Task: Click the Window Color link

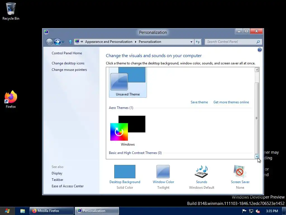Action: point(163,182)
